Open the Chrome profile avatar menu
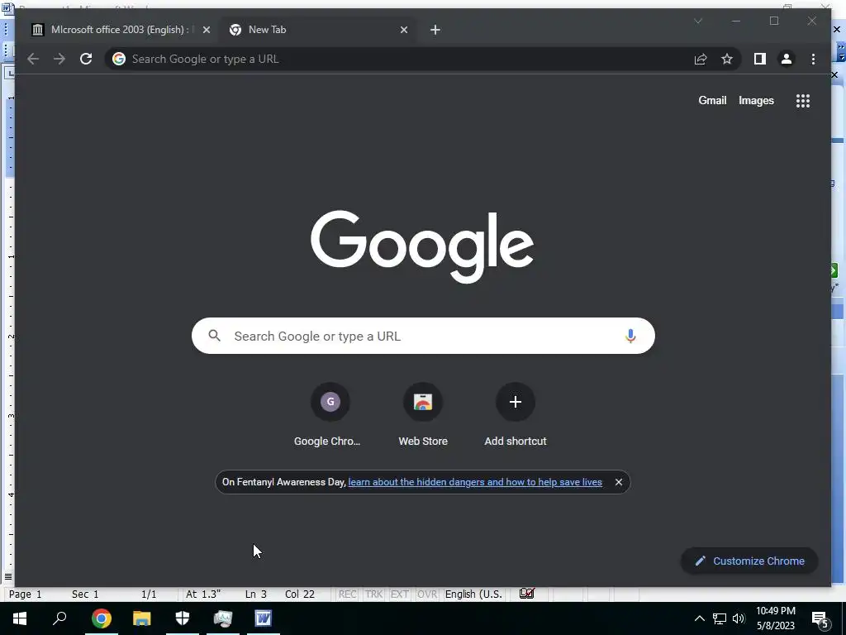 tap(787, 59)
